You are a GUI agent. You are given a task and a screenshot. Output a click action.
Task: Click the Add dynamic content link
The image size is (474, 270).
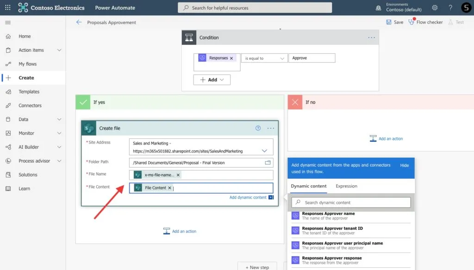(x=248, y=197)
